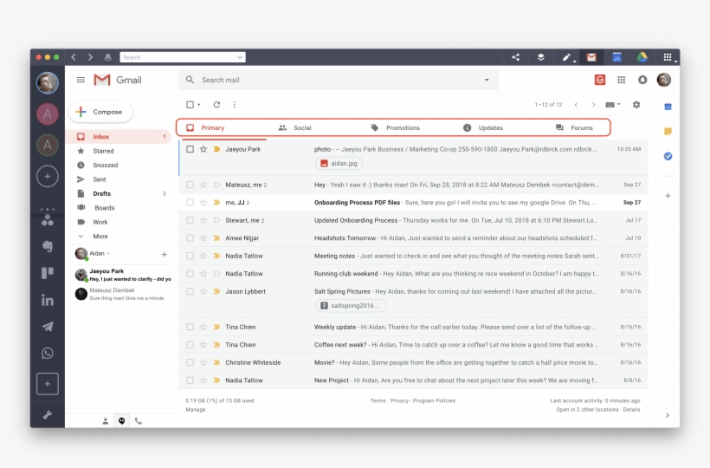Viewport: 710px width, 468px height.
Task: Expand the side panel with the bottom-right chevron
Action: (668, 415)
